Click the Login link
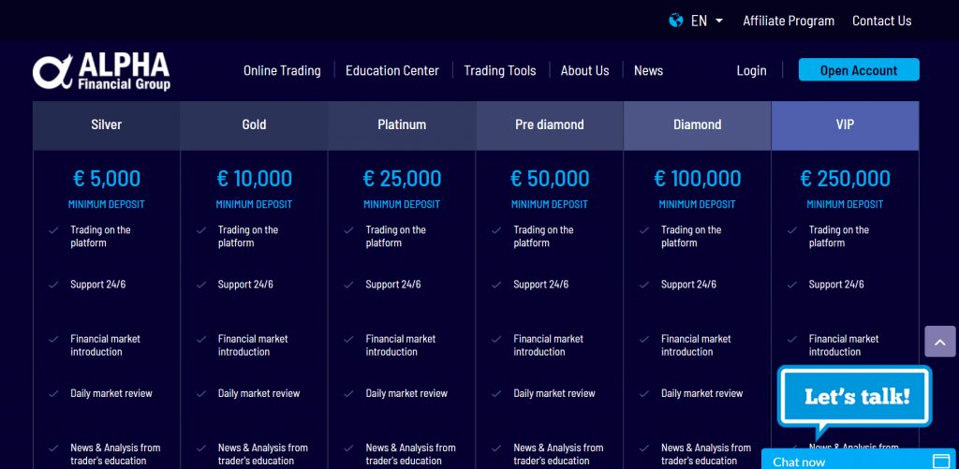This screenshot has height=469, width=959. pos(751,70)
